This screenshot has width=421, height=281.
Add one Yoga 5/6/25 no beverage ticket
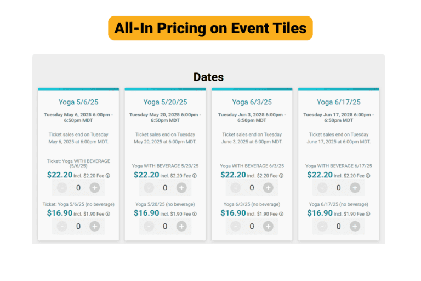click(94, 226)
